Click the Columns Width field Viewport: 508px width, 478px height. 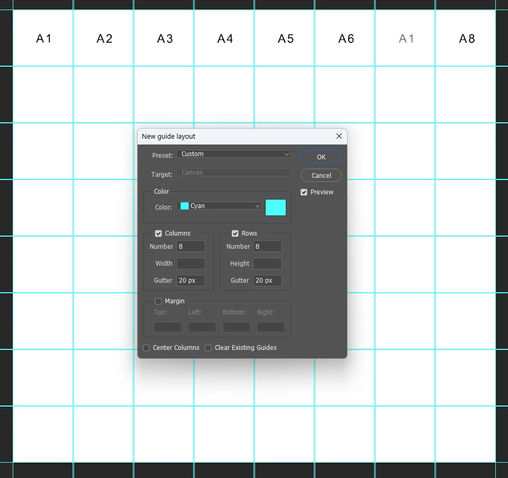tap(190, 264)
